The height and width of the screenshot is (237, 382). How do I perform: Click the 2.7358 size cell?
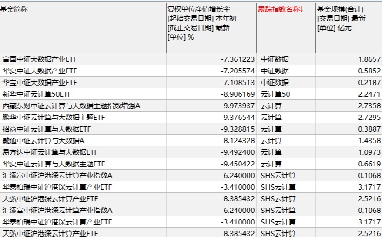(369, 106)
